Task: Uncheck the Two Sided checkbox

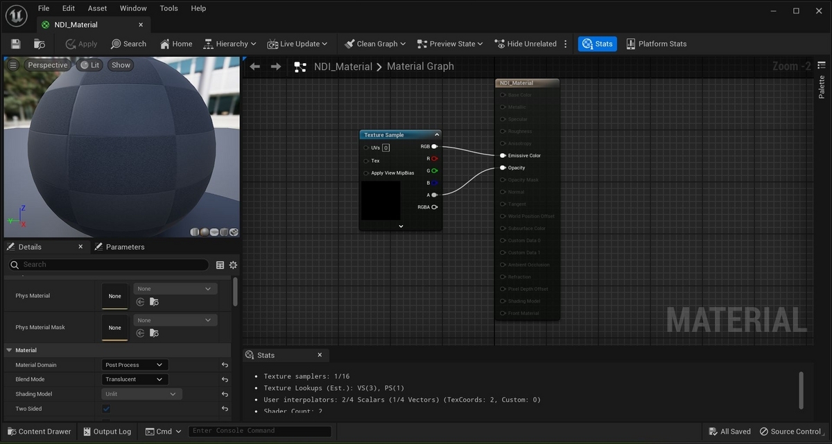Action: (106, 409)
